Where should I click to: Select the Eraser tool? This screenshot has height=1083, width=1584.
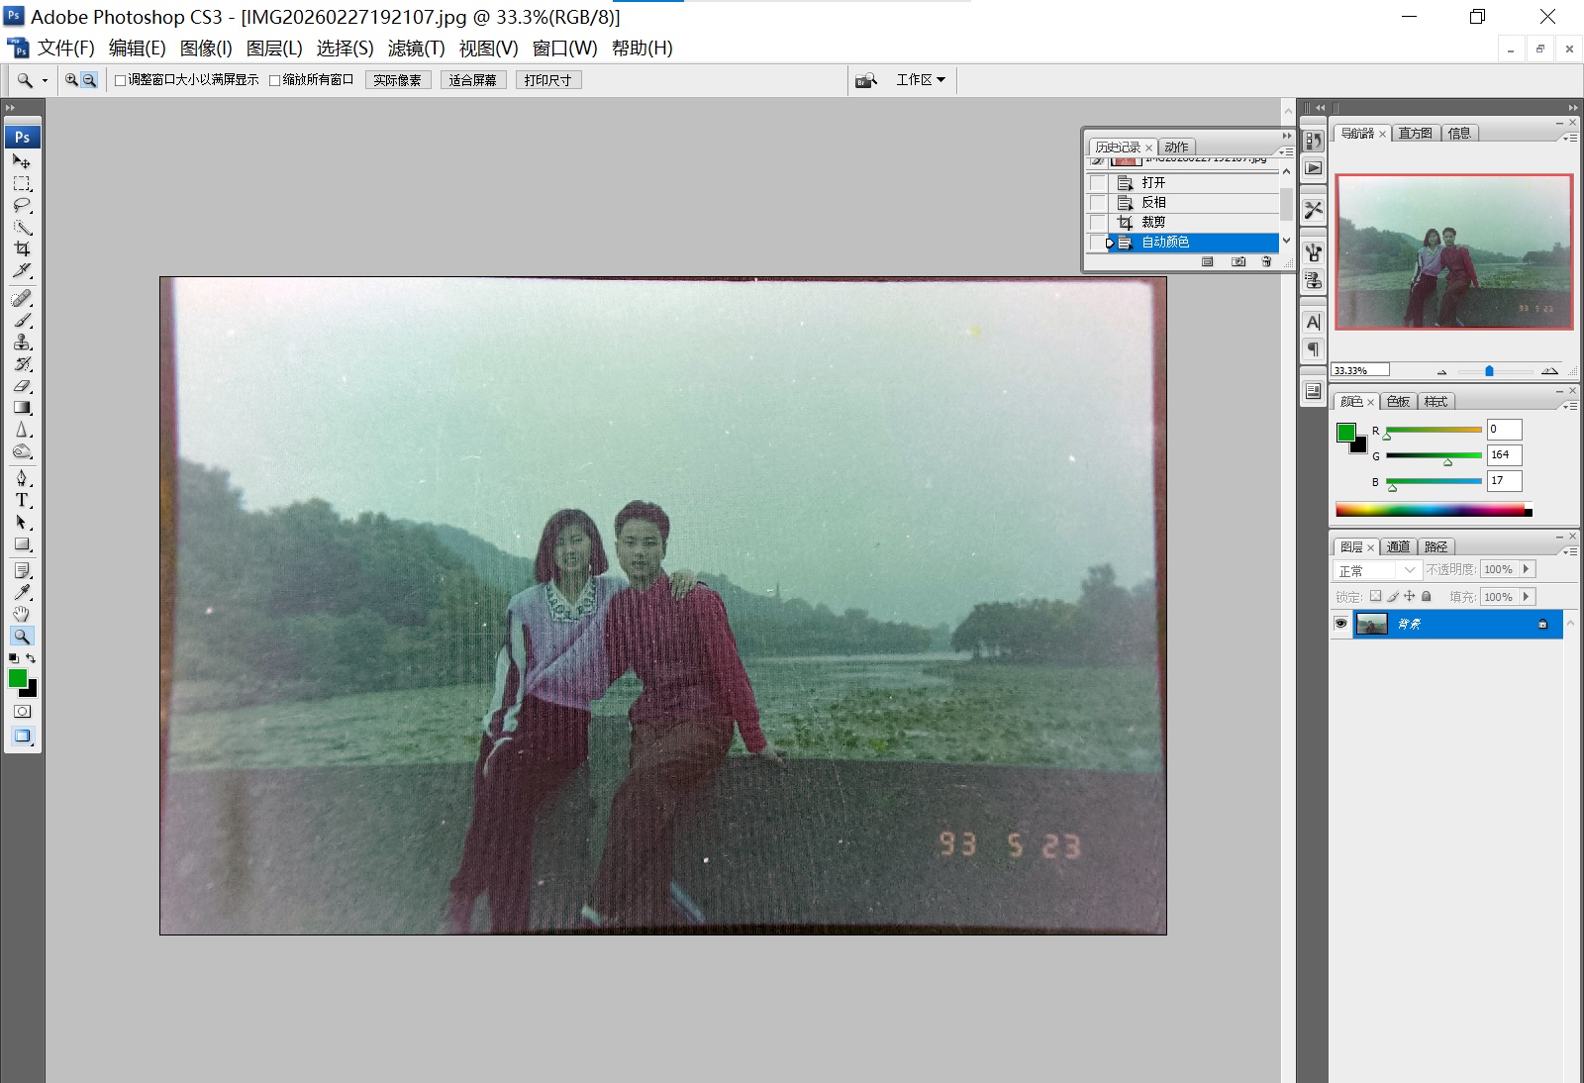(x=22, y=385)
